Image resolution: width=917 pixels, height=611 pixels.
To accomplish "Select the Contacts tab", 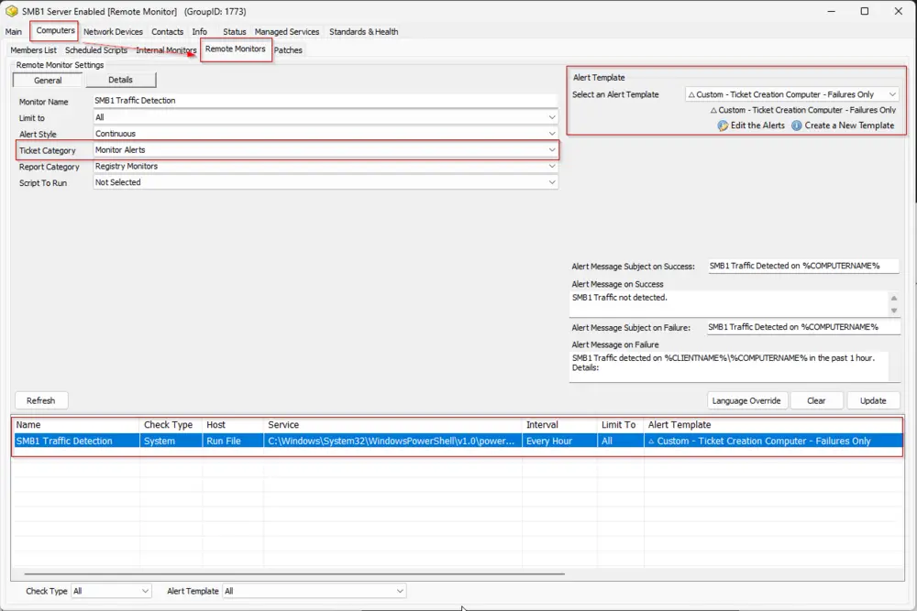I will pyautogui.click(x=167, y=31).
